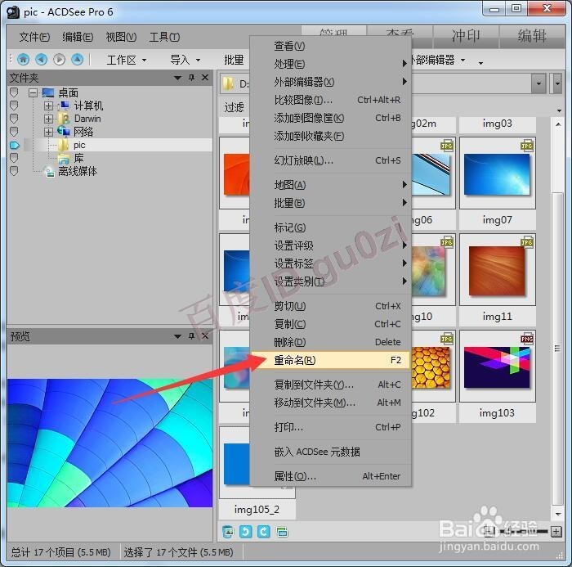
Task: Click the file list scroll-down arrow
Action: 558,514
